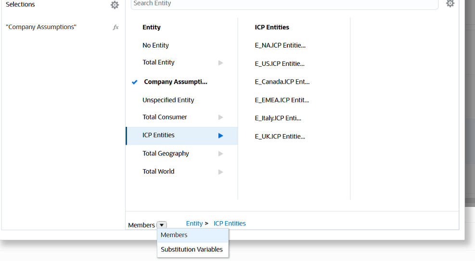
Task: Expand the Total World member
Action: (x=220, y=172)
